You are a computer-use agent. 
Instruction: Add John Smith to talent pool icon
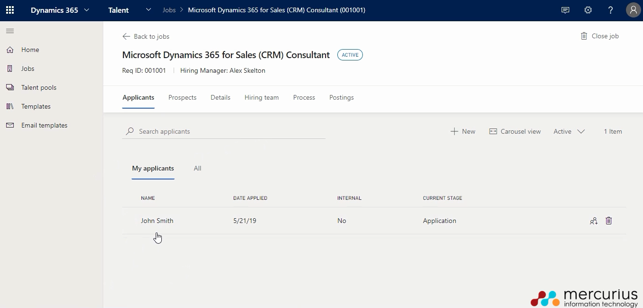point(594,221)
